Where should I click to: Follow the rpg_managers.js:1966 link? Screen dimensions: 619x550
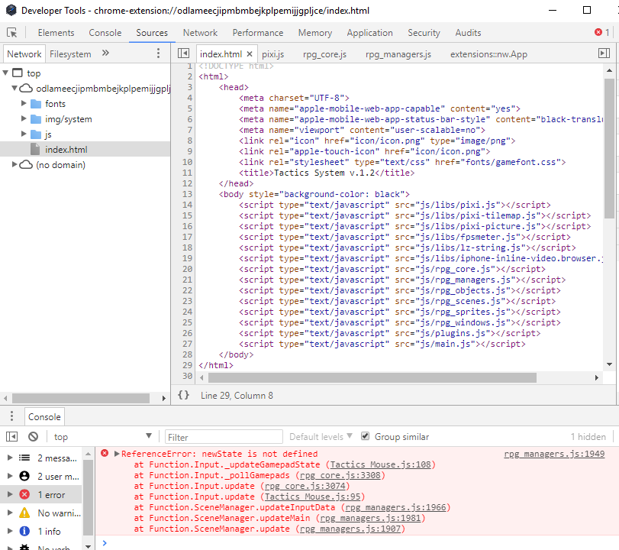(x=395, y=507)
